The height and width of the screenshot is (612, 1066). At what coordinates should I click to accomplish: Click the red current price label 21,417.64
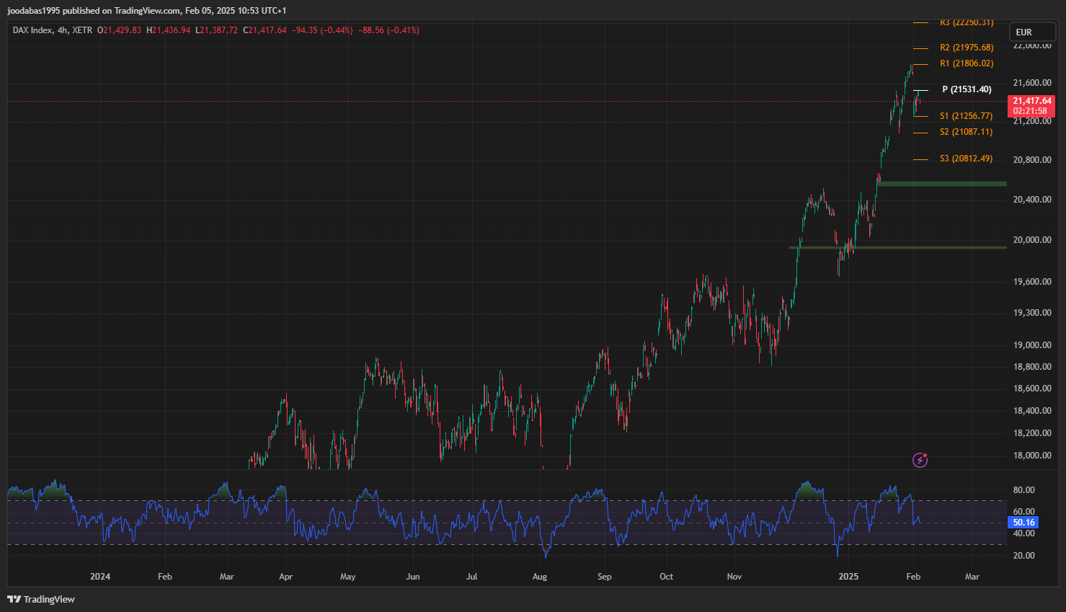coord(1031,102)
